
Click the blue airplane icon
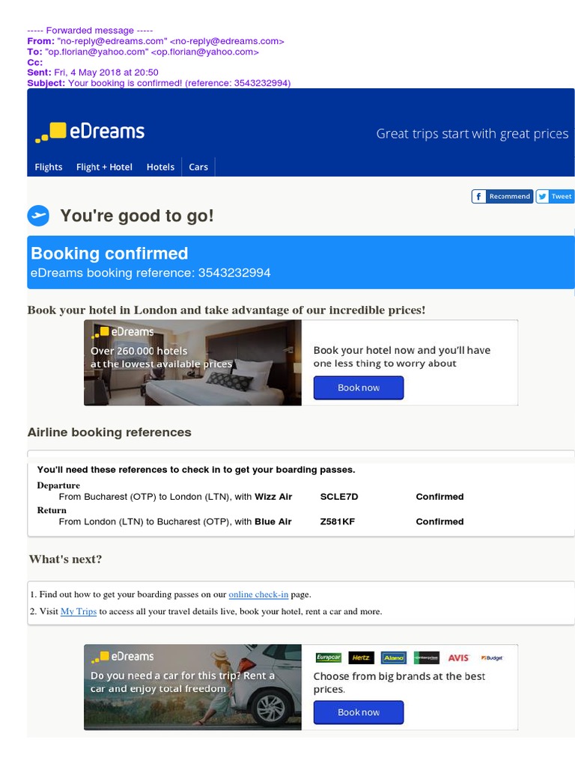pos(38,215)
